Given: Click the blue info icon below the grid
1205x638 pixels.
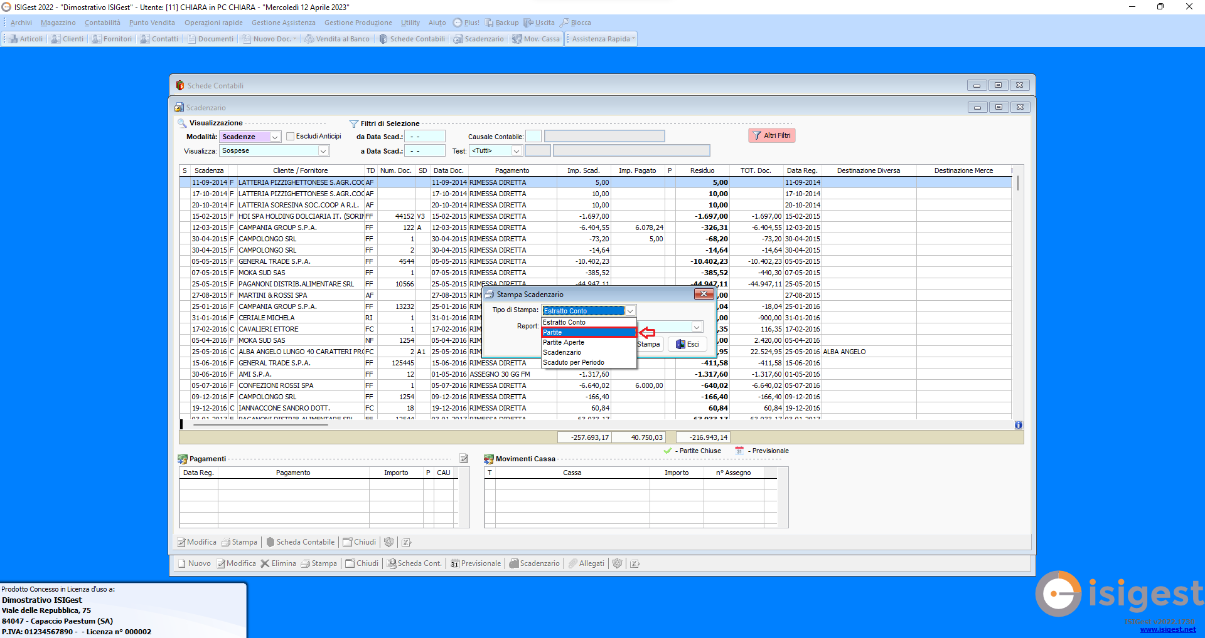Looking at the screenshot, I should coord(1019,425).
